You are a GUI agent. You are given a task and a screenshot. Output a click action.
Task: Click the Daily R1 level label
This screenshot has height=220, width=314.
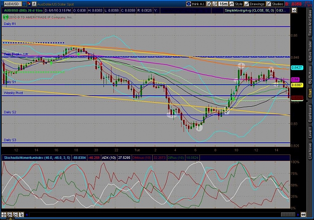pyautogui.click(x=10, y=24)
